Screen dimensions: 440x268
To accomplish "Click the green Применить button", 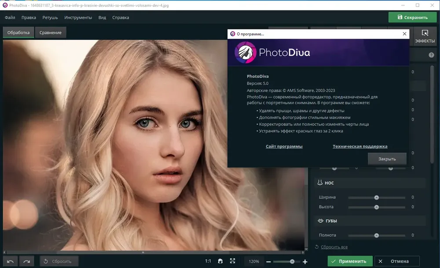I will 350,261.
